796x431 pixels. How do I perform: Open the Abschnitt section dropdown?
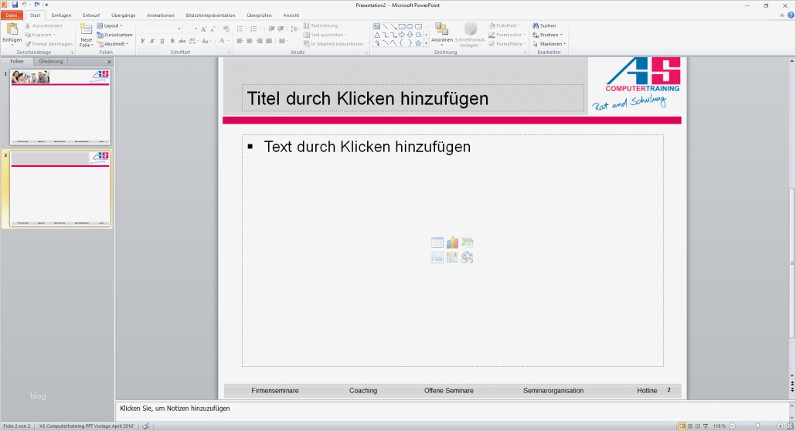[x=113, y=44]
